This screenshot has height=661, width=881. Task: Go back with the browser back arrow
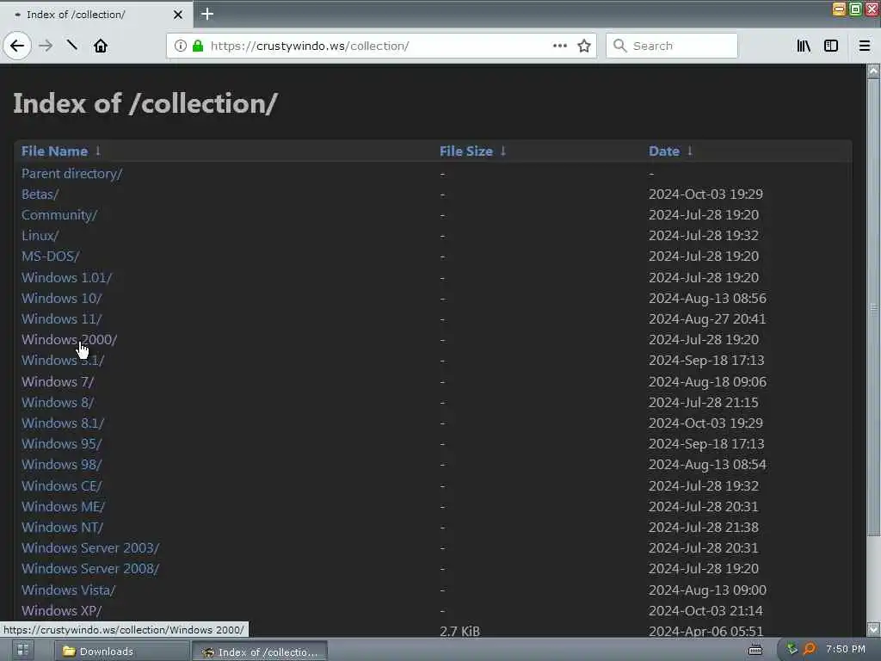(17, 46)
